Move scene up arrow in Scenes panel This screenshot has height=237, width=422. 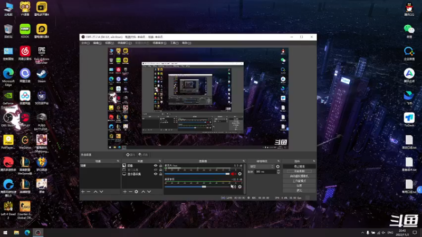95,192
